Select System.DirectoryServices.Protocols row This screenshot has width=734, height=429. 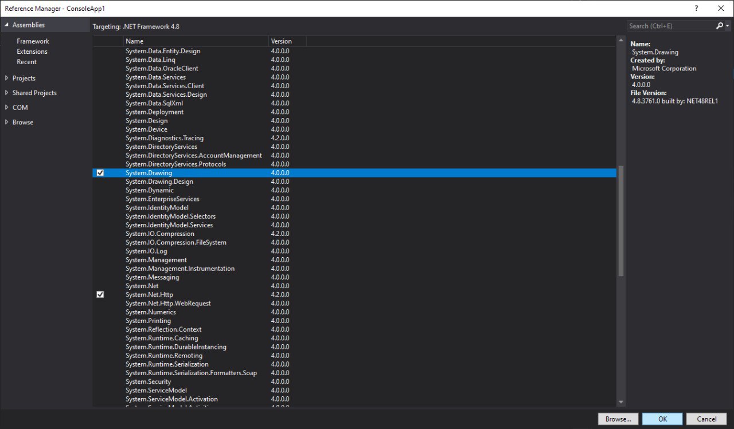(x=354, y=164)
